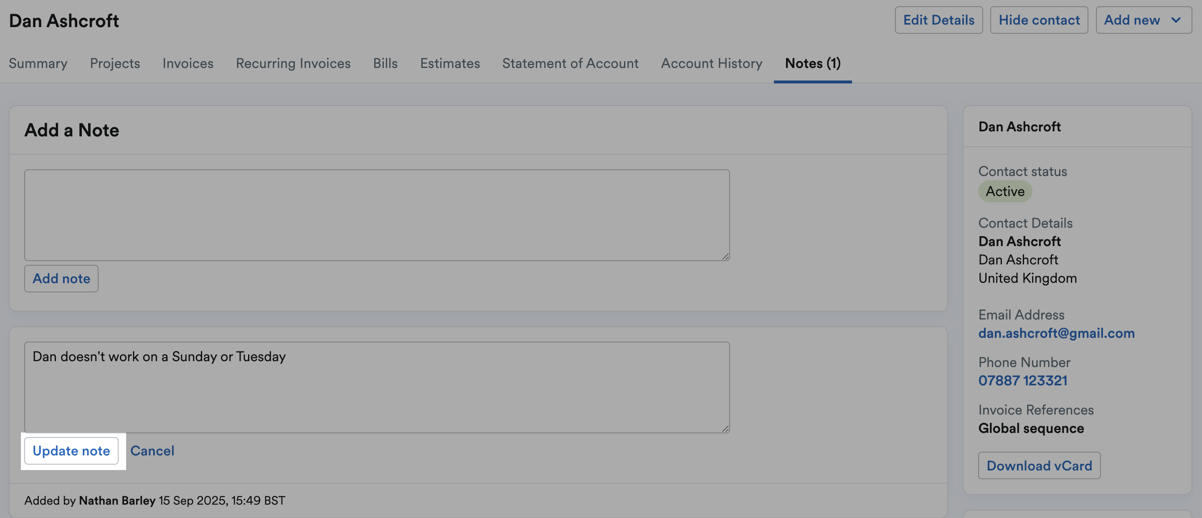This screenshot has height=518, width=1202.
Task: Edit the note text about Sunday or Tuesday
Action: [377, 387]
